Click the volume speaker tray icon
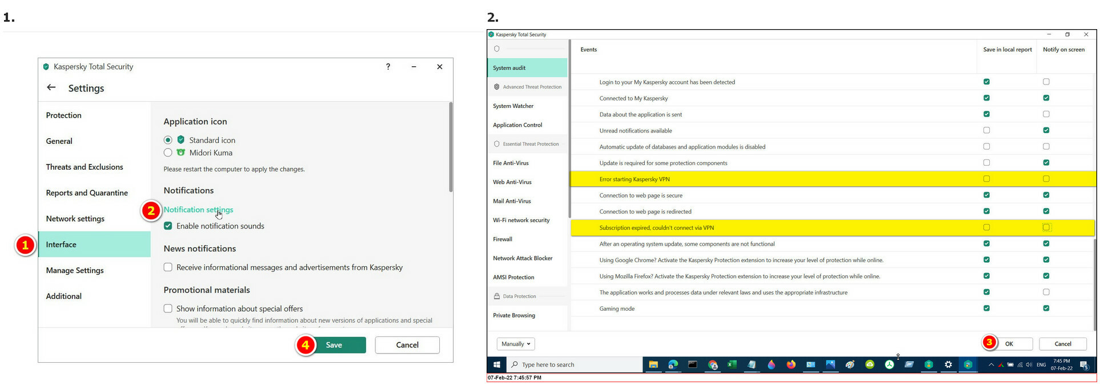This screenshot has width=1100, height=385. click(1029, 364)
